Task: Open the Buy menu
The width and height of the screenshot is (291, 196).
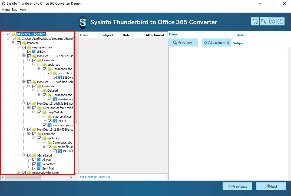Action: click(15, 10)
